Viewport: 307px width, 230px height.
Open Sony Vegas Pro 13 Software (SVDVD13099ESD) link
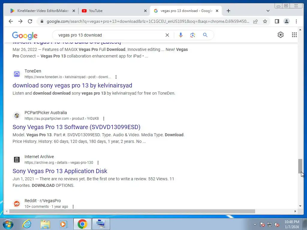coord(76,127)
